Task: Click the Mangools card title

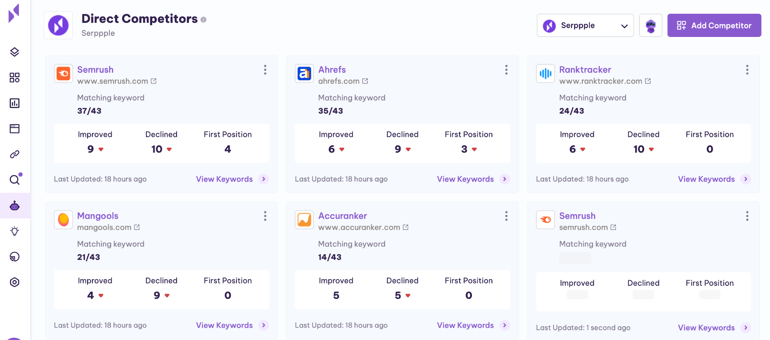Action: coord(98,216)
